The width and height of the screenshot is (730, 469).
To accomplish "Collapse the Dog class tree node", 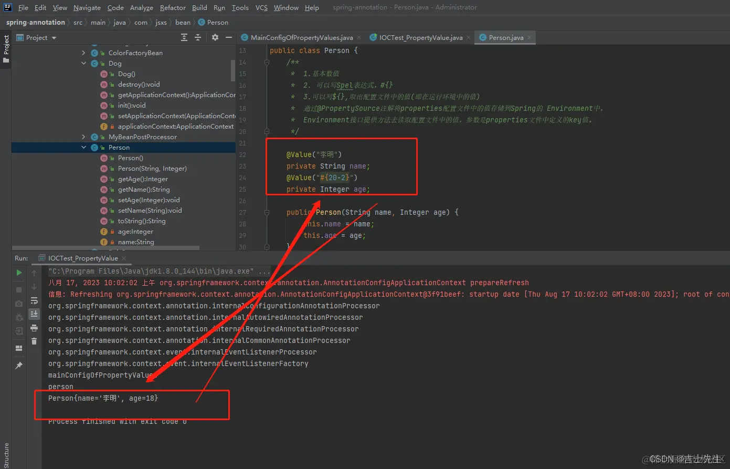I will click(x=83, y=64).
